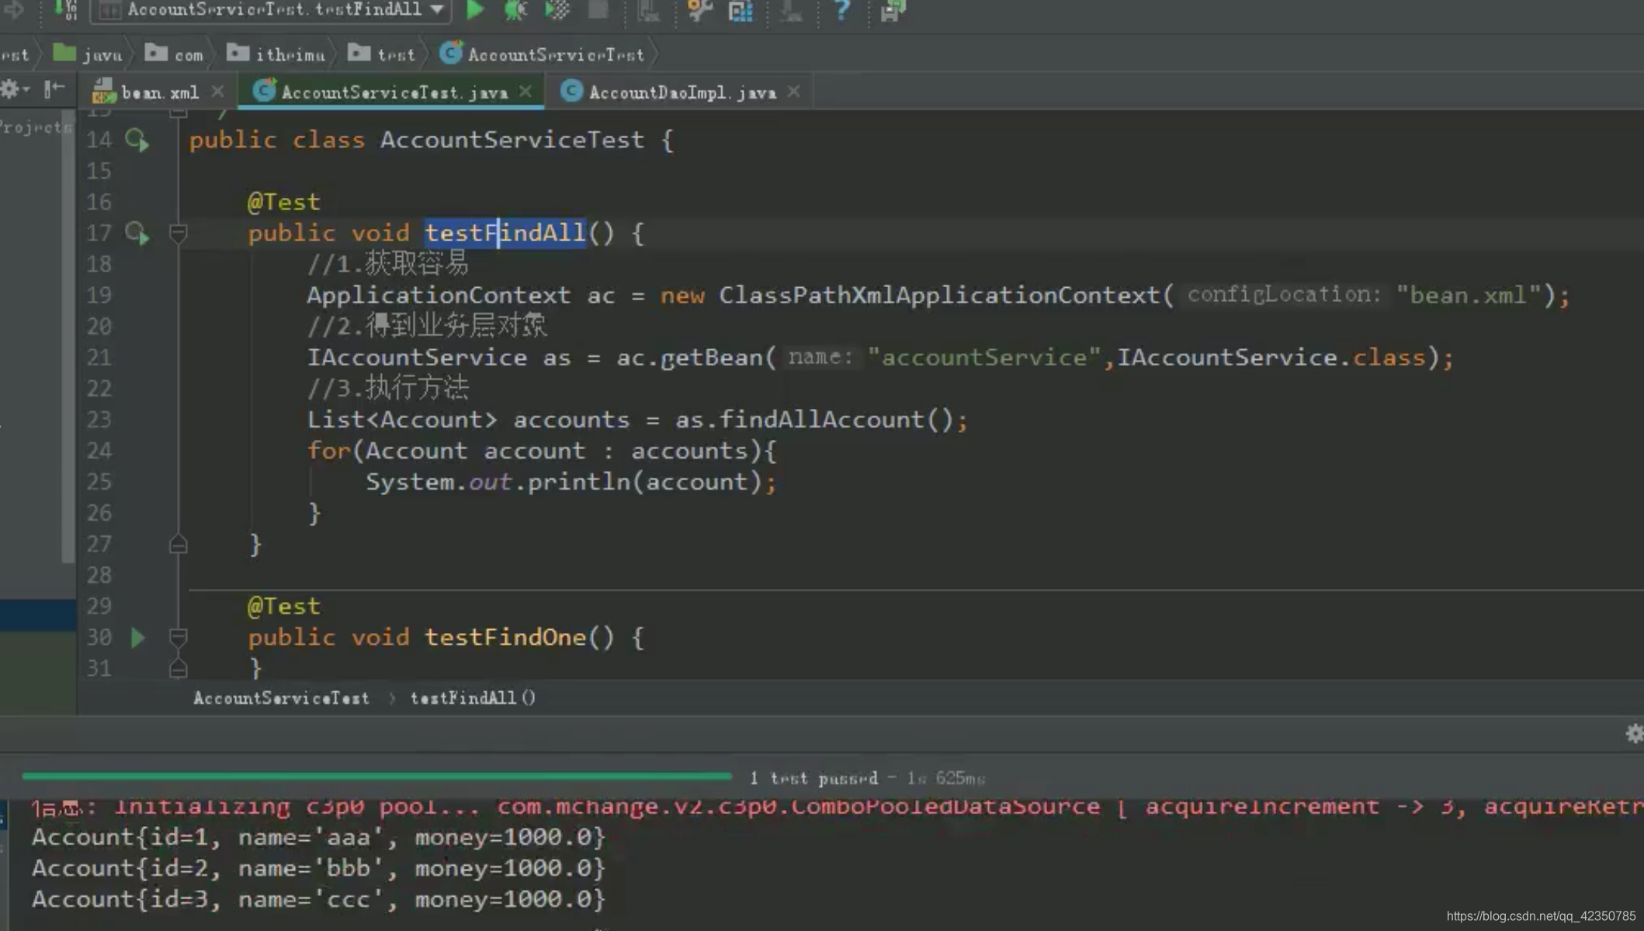The image size is (1644, 931).
Task: Click the stop process square icon
Action: tap(598, 9)
